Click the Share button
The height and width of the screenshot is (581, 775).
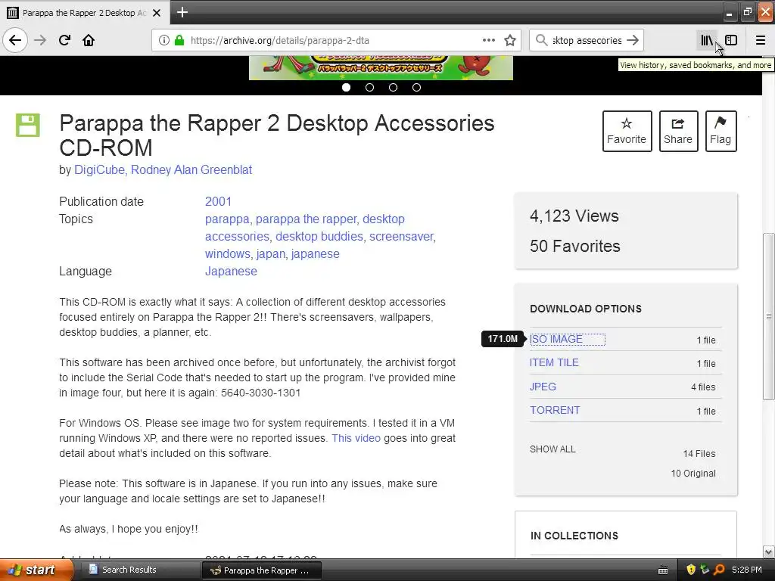point(678,131)
